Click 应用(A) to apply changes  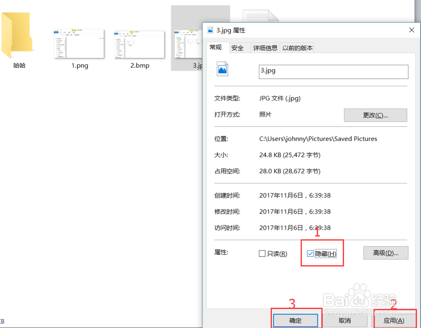click(394, 320)
